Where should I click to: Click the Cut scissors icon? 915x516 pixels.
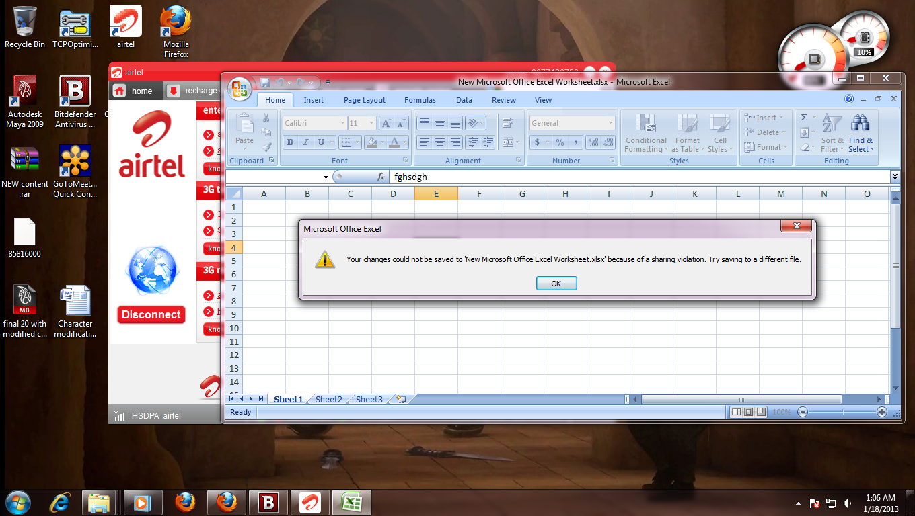pyautogui.click(x=266, y=118)
